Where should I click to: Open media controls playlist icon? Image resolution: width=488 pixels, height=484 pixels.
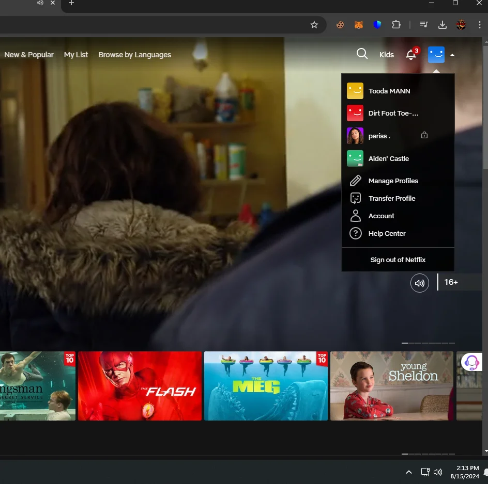pos(424,25)
